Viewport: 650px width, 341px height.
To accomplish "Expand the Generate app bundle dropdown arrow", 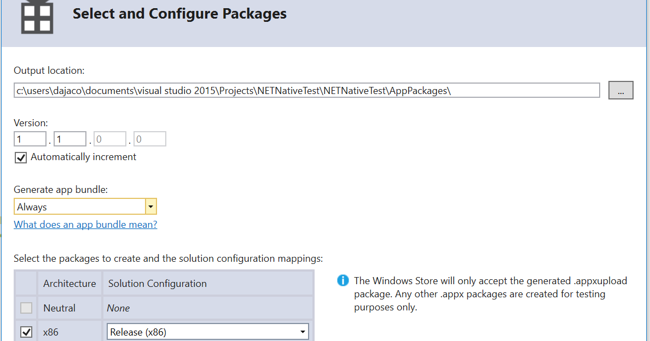I will click(151, 207).
